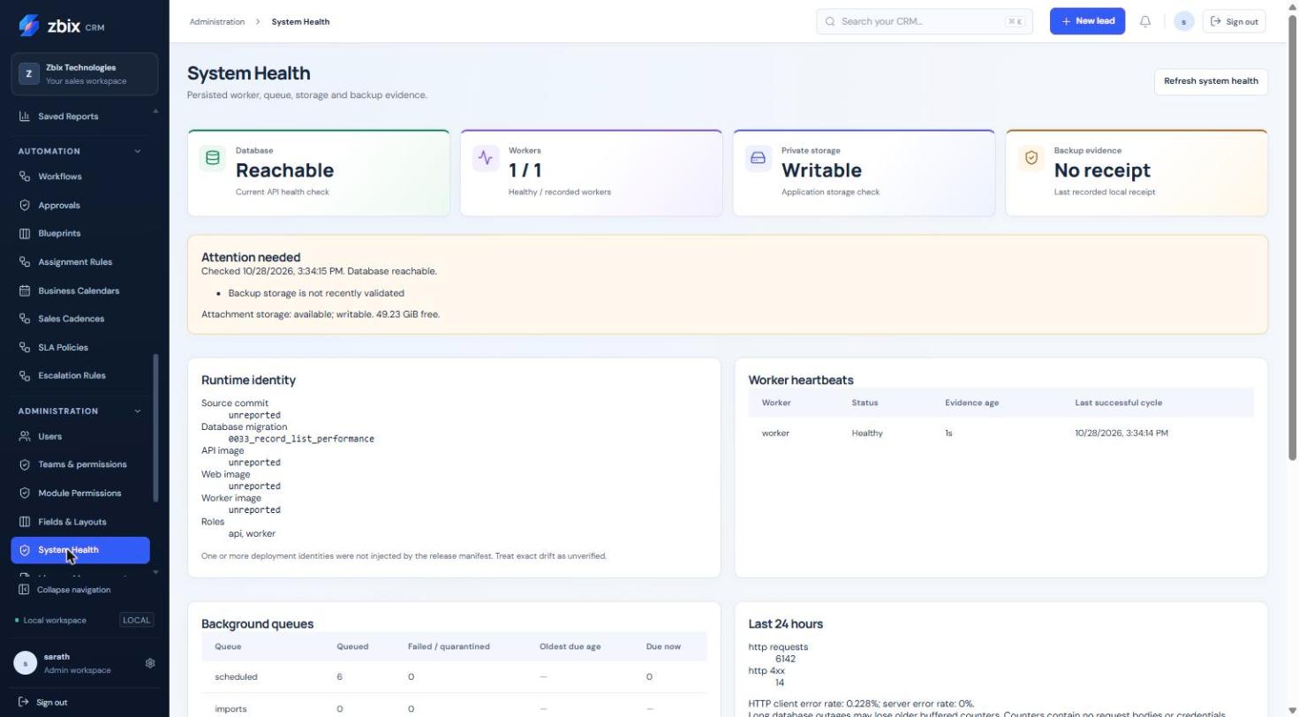Viewport: 1299px width, 717px height.
Task: Collapse the Administration section chevron
Action: pyautogui.click(x=137, y=411)
